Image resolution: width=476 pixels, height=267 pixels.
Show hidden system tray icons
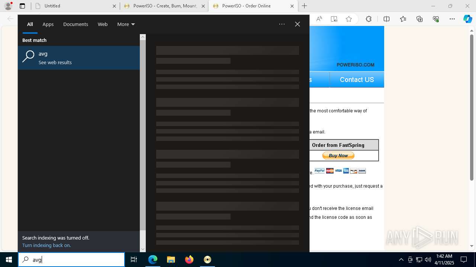[401, 260]
